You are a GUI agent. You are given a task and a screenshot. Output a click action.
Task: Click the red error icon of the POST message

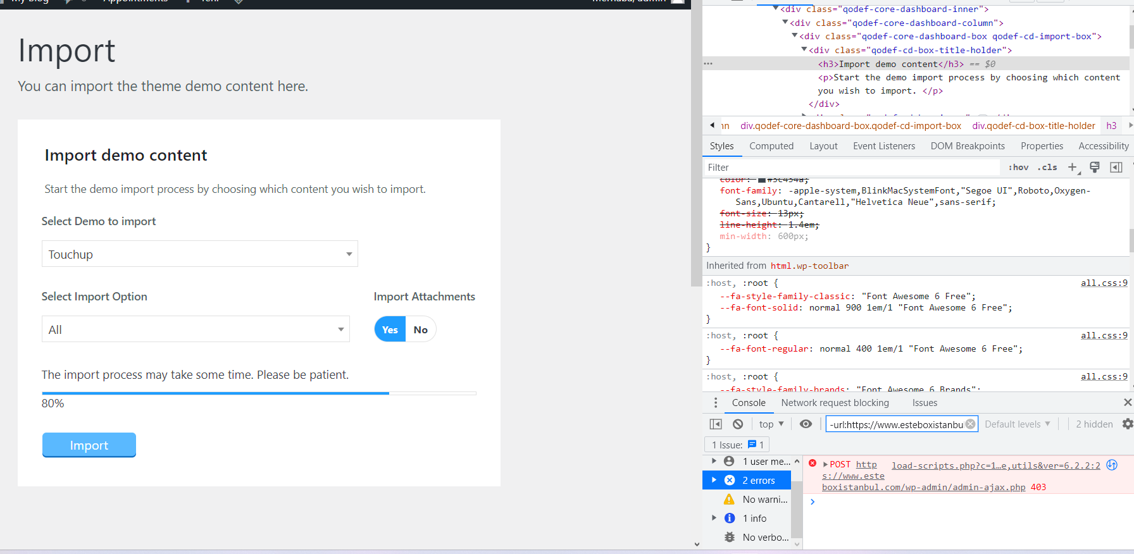[813, 464]
